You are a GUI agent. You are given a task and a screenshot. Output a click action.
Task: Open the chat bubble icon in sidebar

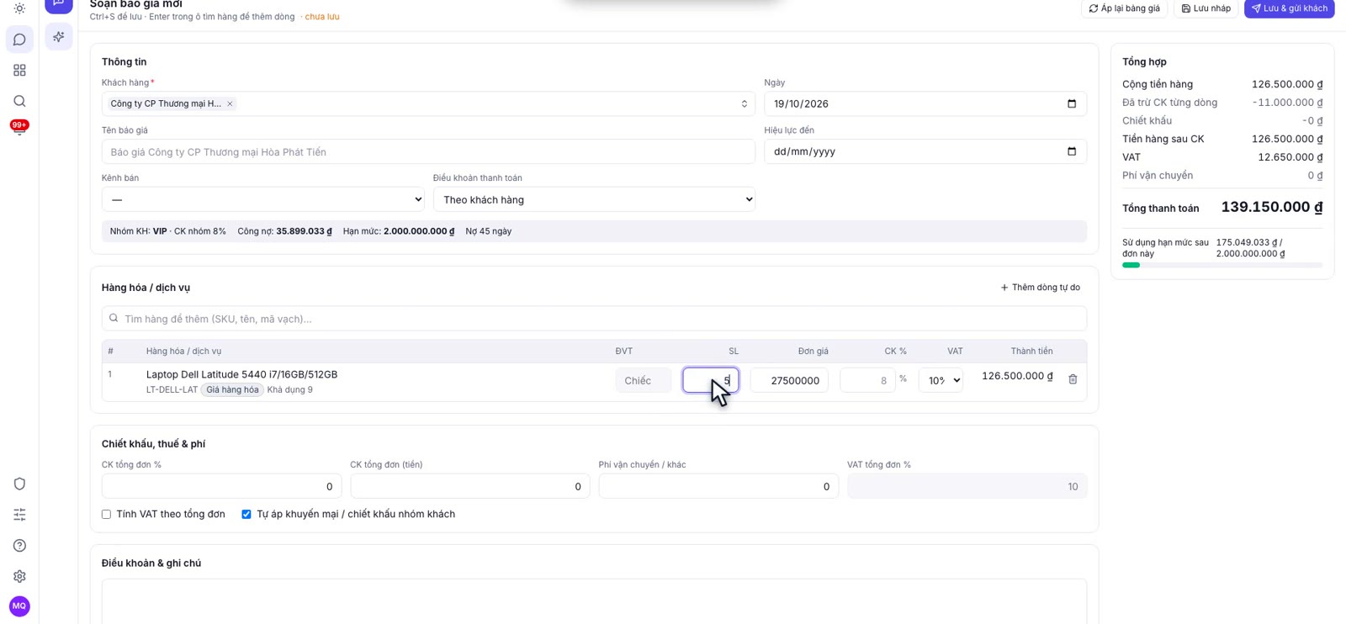pyautogui.click(x=19, y=40)
